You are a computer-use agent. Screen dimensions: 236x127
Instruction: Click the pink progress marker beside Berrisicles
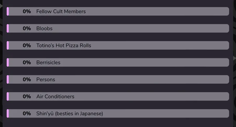tap(8, 62)
